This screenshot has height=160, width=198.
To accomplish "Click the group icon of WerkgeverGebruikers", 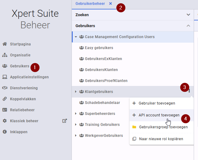I will click(82, 136).
